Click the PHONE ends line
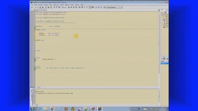The height and width of the screenshot is (111, 198). coord(40,40)
